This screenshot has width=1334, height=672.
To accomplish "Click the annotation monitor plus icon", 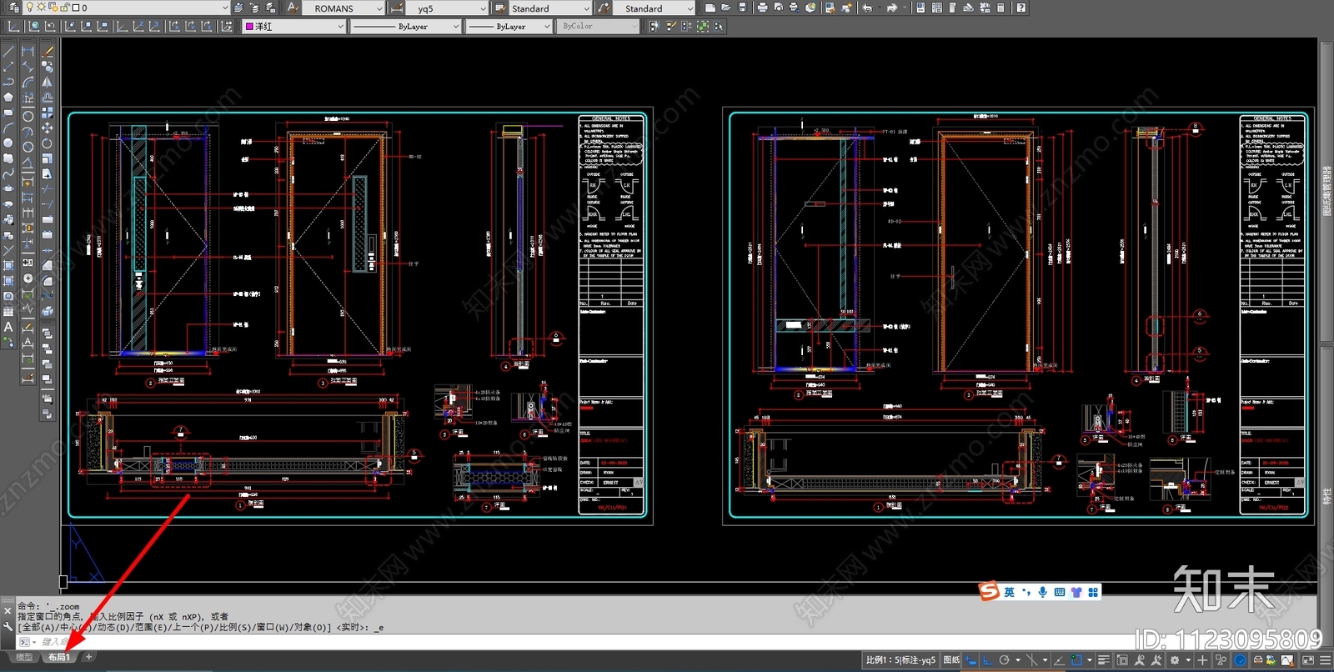I will point(1202,660).
